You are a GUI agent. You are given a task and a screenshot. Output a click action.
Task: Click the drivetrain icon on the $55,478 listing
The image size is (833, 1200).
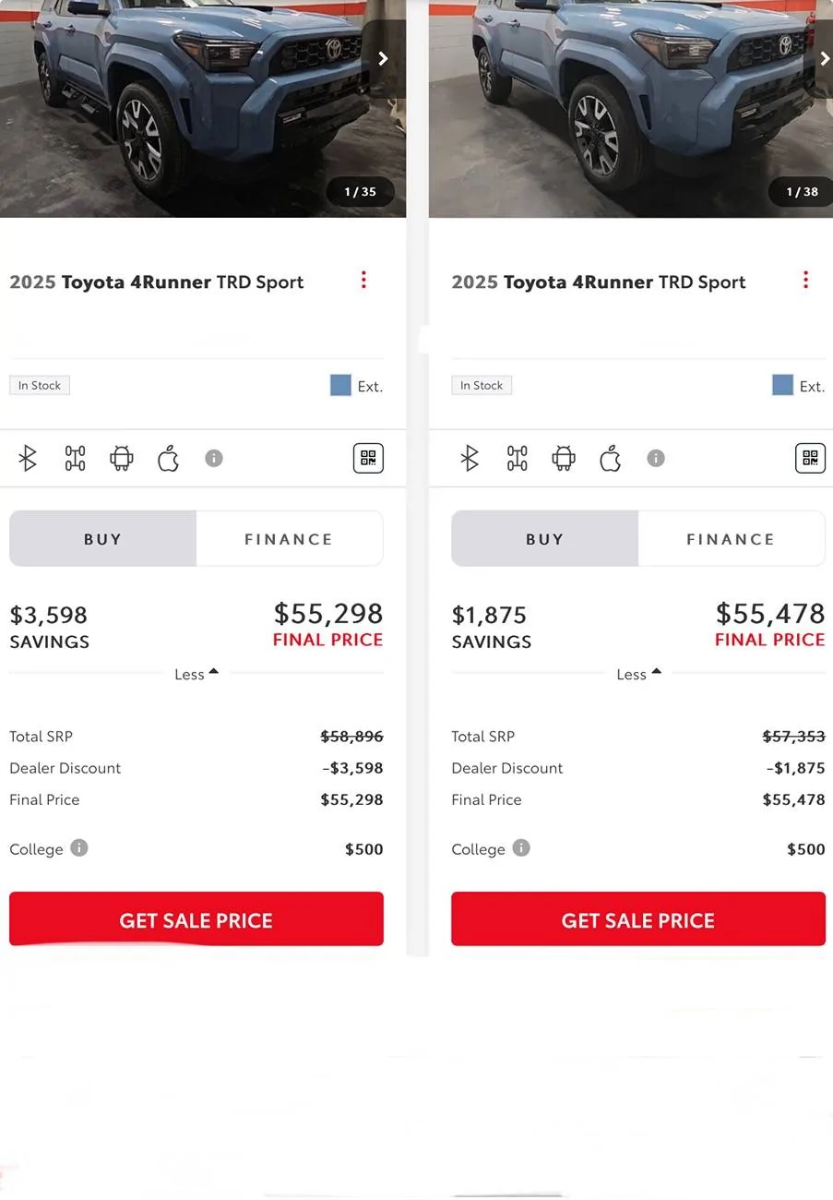(517, 458)
